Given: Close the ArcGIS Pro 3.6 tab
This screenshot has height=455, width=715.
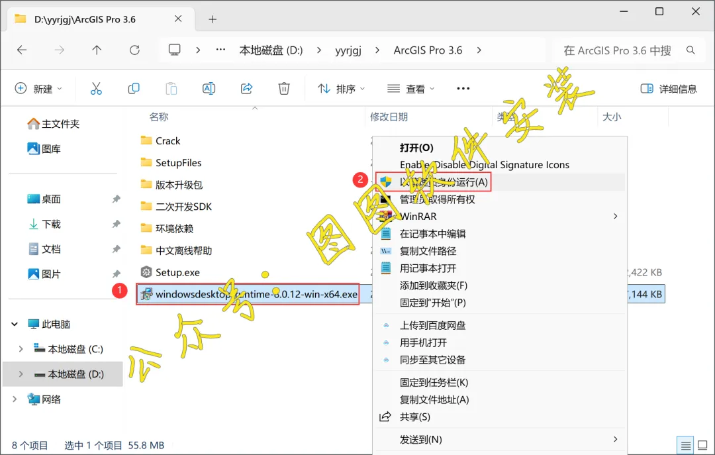Looking at the screenshot, I should coord(178,19).
